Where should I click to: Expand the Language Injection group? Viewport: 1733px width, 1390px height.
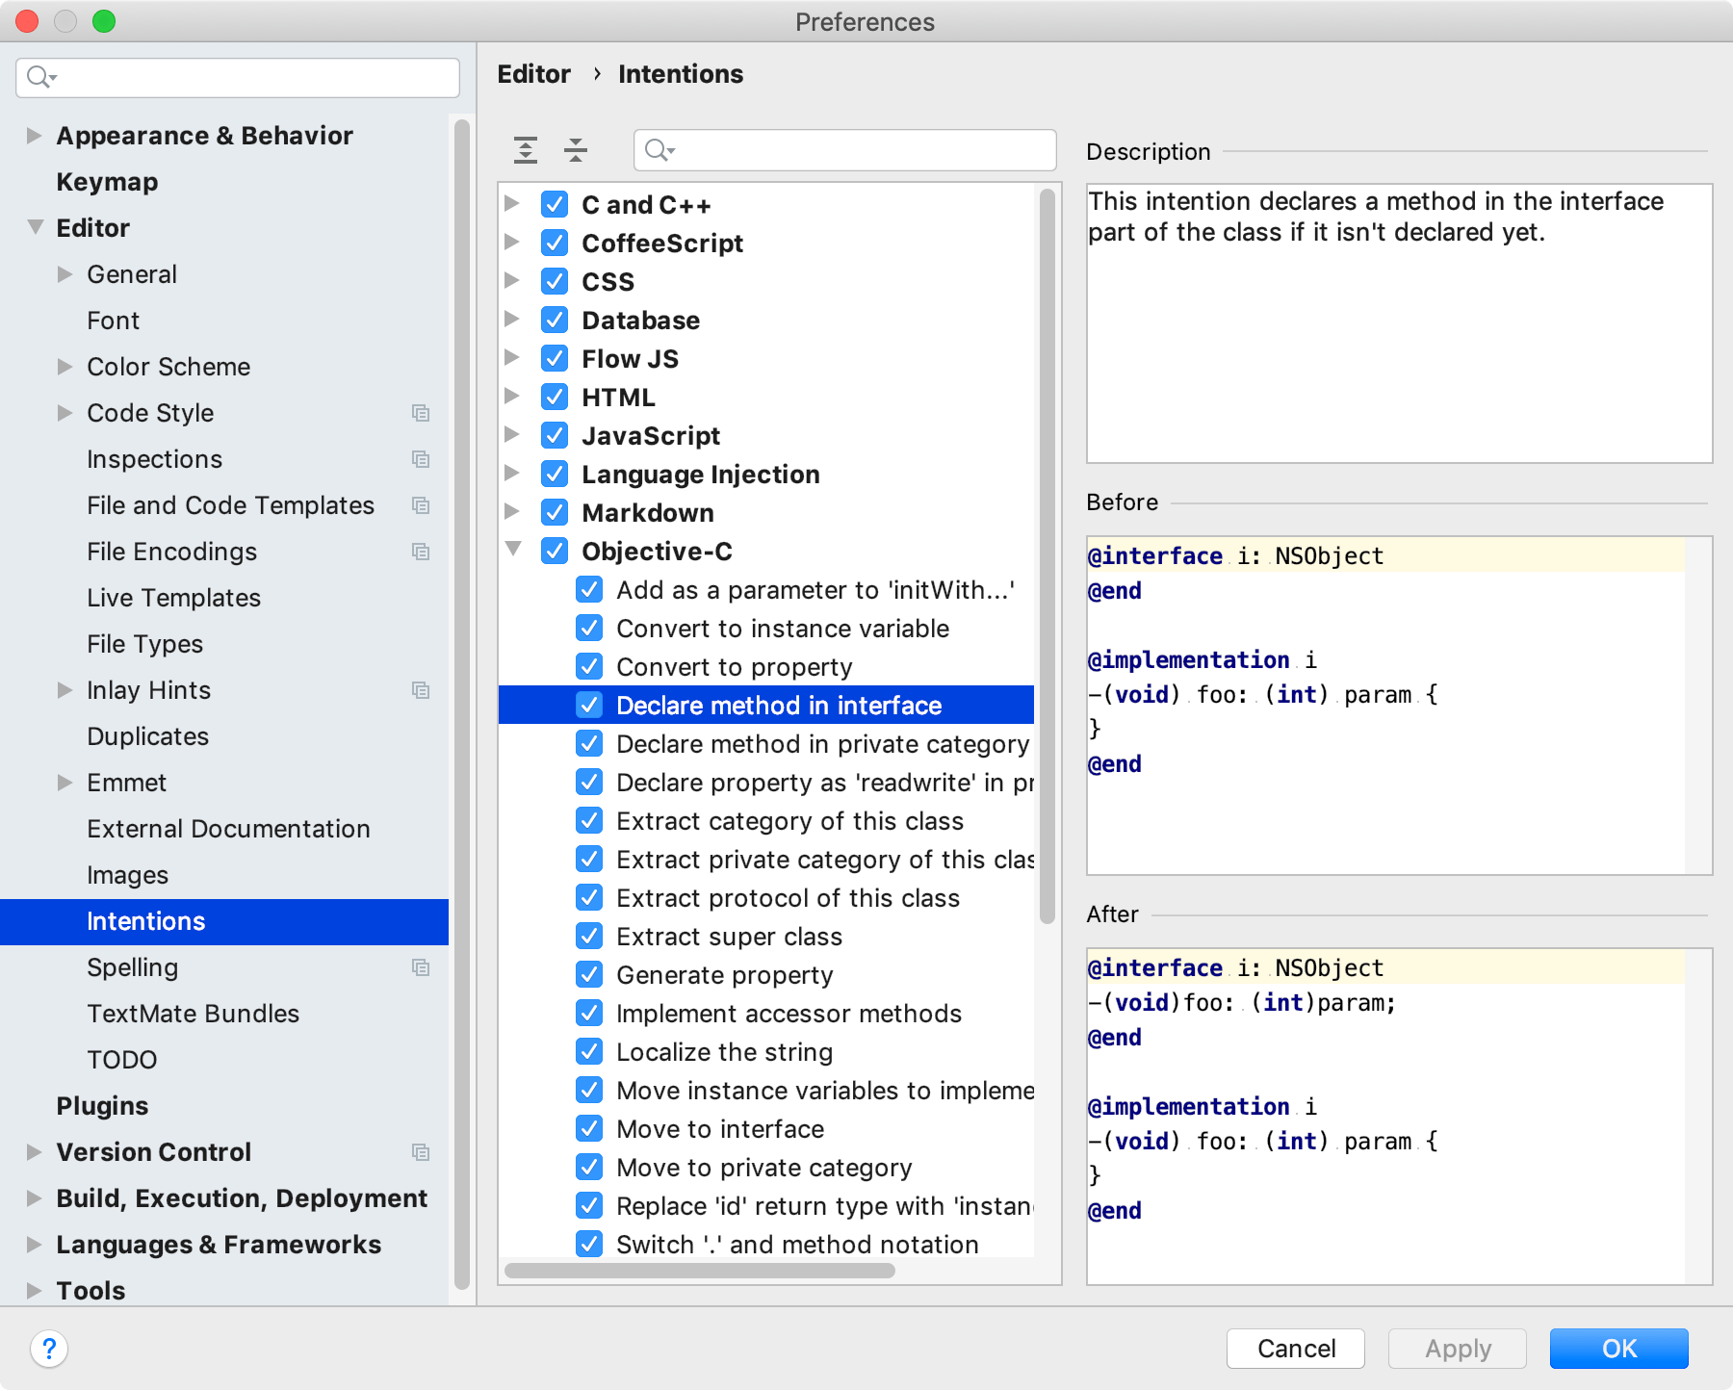[512, 473]
